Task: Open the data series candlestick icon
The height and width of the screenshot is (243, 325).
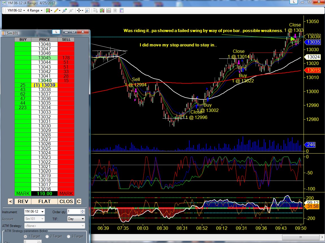Action: click(102, 10)
